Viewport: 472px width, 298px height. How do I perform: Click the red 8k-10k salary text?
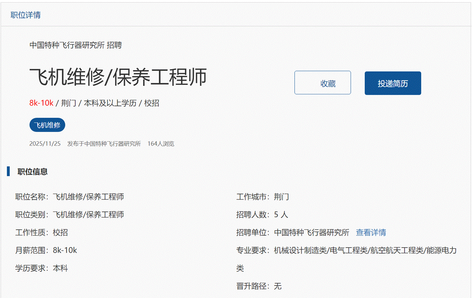click(x=41, y=103)
